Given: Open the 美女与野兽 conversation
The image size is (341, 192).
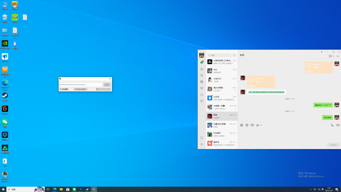Looking at the screenshot, I should point(222,89).
